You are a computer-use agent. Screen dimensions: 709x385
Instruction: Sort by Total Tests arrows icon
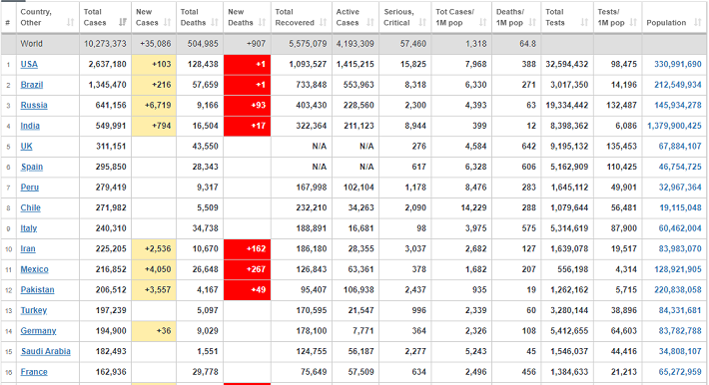tap(584, 22)
